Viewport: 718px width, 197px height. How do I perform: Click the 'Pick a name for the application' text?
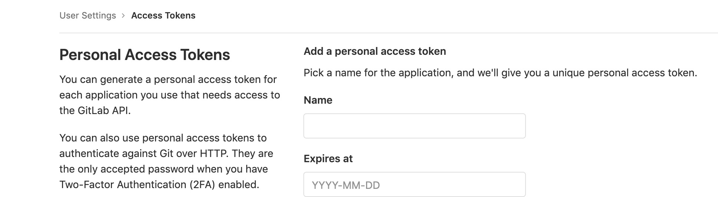click(378, 73)
